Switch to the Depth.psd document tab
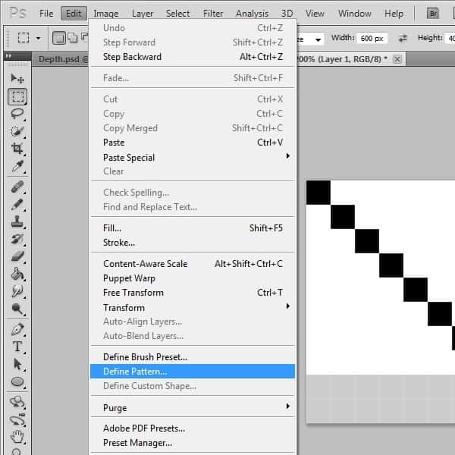Screen dimensions: 455x455 point(62,59)
